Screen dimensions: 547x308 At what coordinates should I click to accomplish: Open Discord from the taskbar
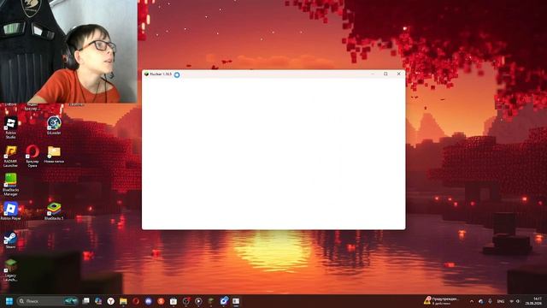tap(148, 301)
